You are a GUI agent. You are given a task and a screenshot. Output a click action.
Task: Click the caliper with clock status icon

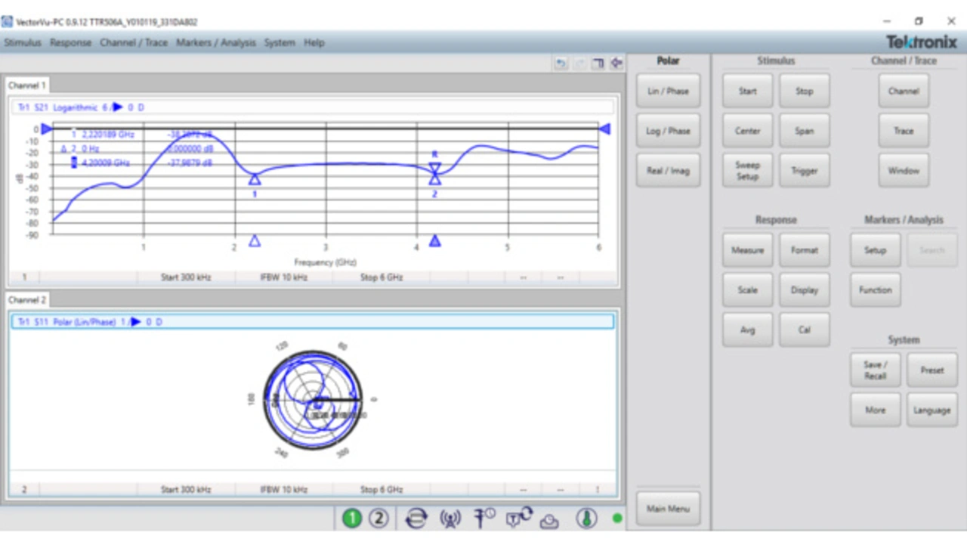click(484, 519)
